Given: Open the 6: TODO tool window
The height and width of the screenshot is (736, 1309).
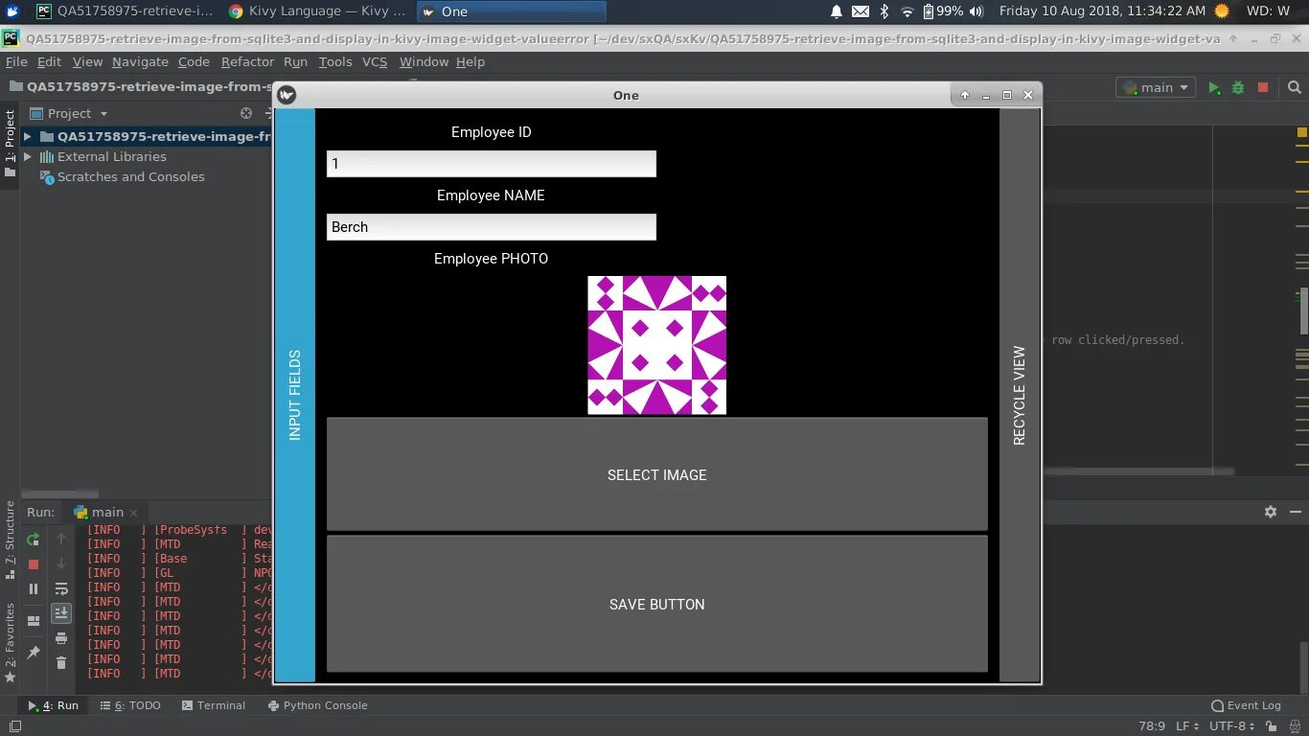Looking at the screenshot, I should (x=130, y=705).
